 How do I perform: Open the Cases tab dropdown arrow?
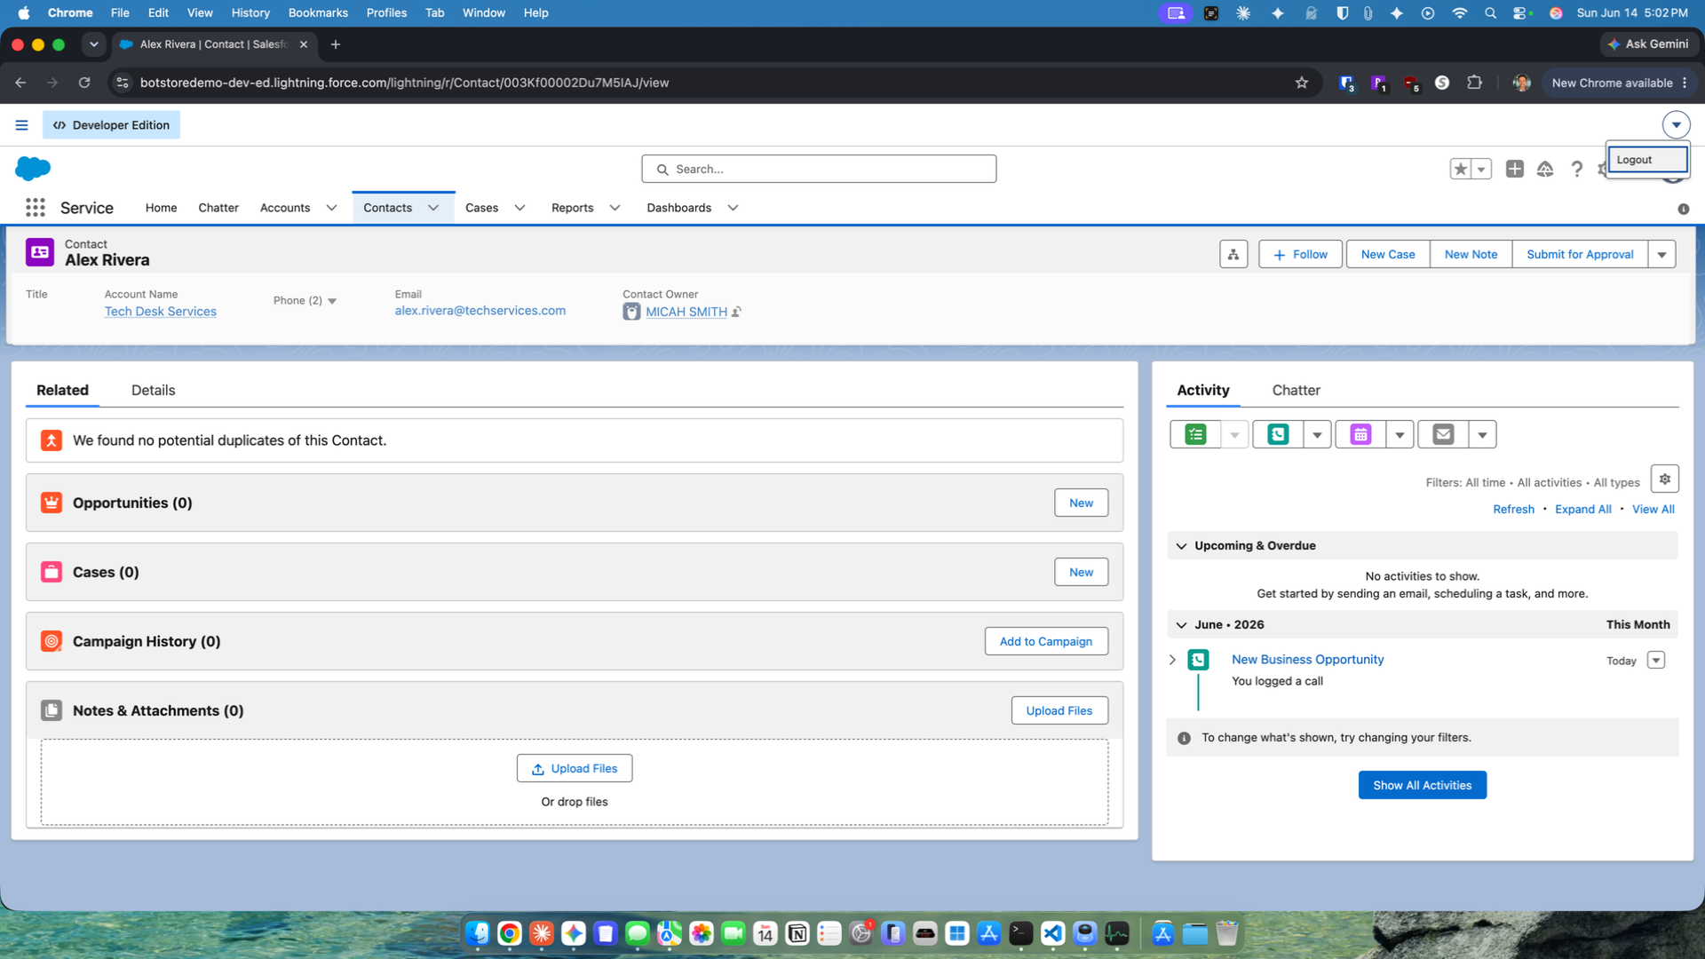[519, 208]
